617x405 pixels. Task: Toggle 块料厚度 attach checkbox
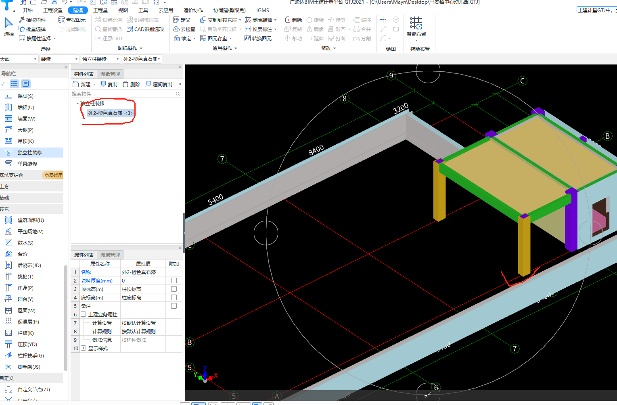[x=174, y=280]
